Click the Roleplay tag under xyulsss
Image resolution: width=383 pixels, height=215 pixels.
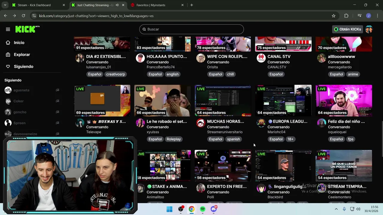click(174, 139)
